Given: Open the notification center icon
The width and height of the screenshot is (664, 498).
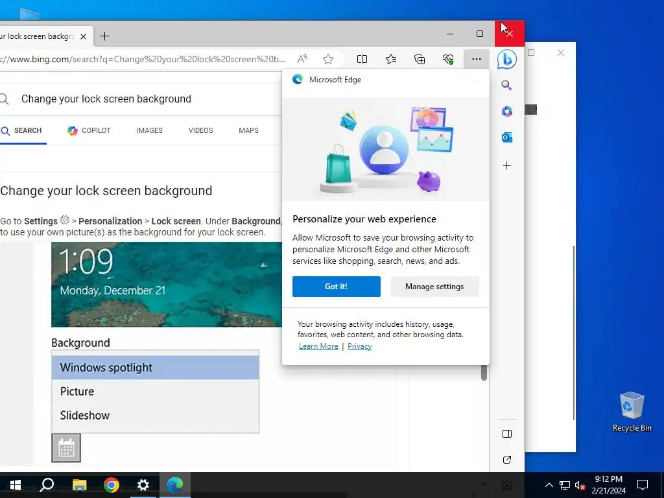Looking at the screenshot, I should 643,485.
